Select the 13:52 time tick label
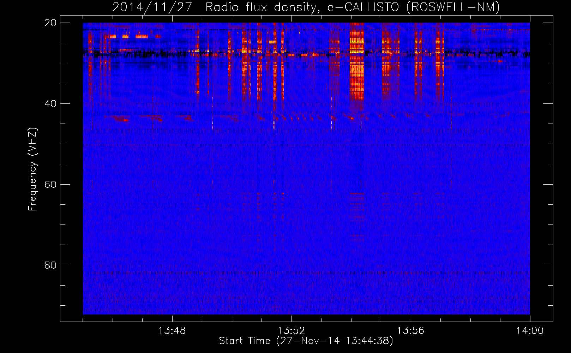This screenshot has width=571, height=353. (x=291, y=331)
